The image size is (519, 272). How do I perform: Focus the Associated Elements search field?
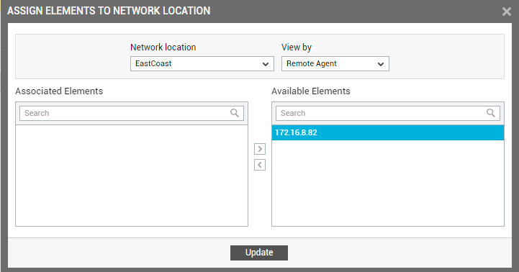132,113
